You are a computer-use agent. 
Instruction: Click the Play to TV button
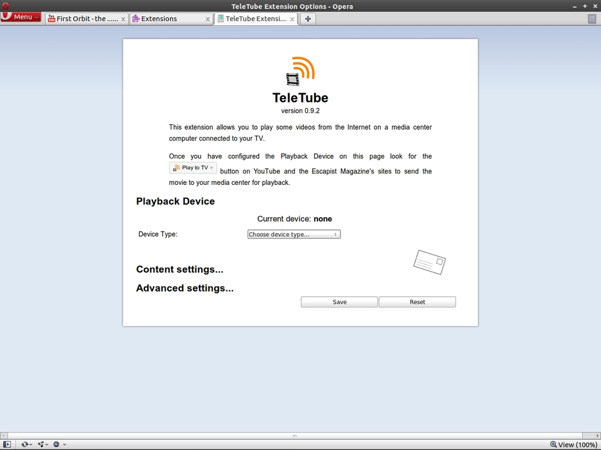[193, 168]
